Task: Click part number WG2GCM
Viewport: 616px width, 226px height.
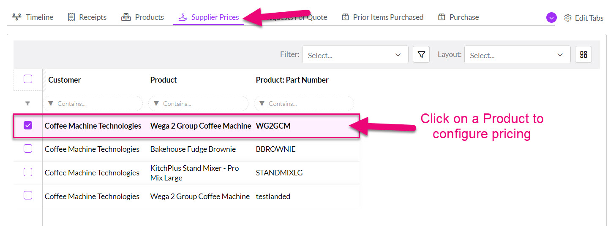Action: (x=273, y=126)
